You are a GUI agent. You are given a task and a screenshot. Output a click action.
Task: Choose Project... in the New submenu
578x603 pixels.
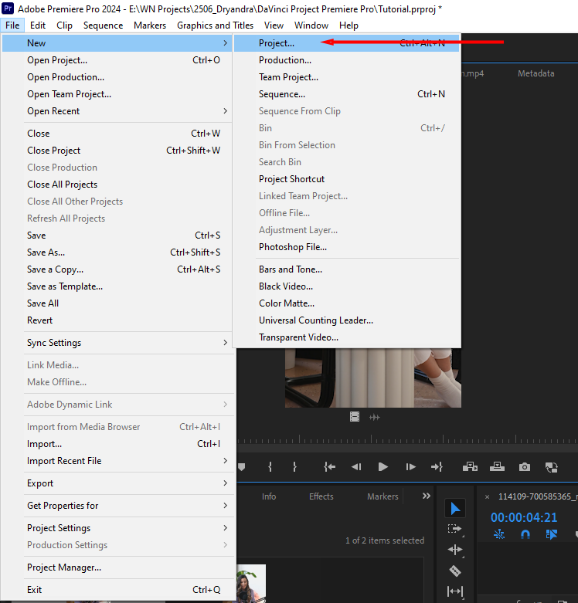click(277, 43)
